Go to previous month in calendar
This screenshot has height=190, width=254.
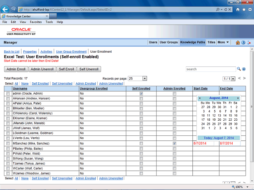click(x=200, y=98)
